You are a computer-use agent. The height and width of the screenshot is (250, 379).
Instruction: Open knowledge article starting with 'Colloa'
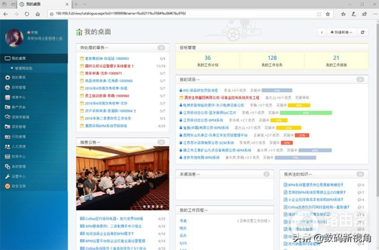point(318,207)
